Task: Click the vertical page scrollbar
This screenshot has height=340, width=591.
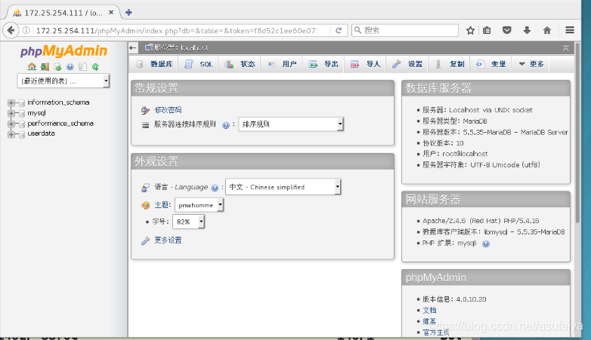Action: [x=577, y=133]
